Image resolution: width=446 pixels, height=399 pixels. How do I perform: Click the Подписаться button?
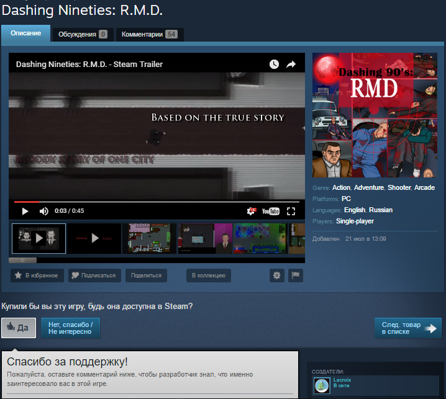click(x=94, y=276)
